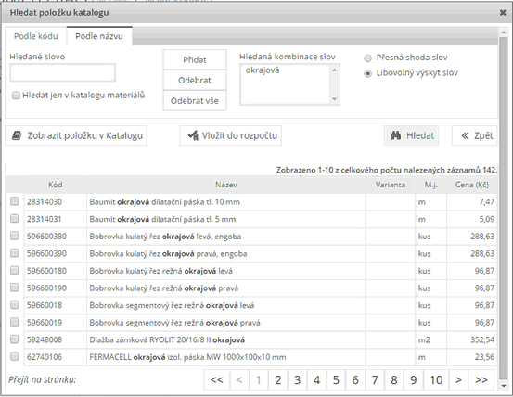Click Baumit okrajová dilatační páska tl. 5 mm
Screen dimensions: 513x397
point(162,220)
